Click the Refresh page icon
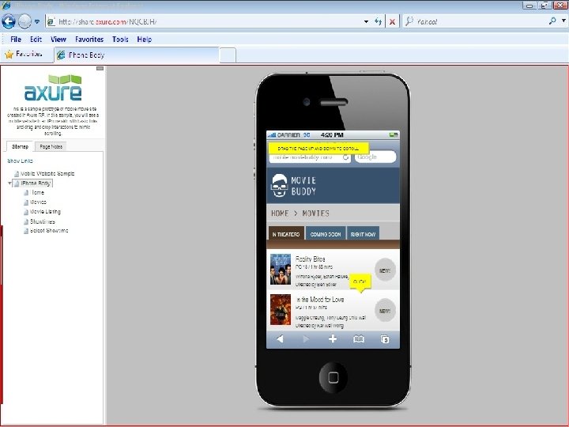Viewport: 569px width, 427px height. 378,22
